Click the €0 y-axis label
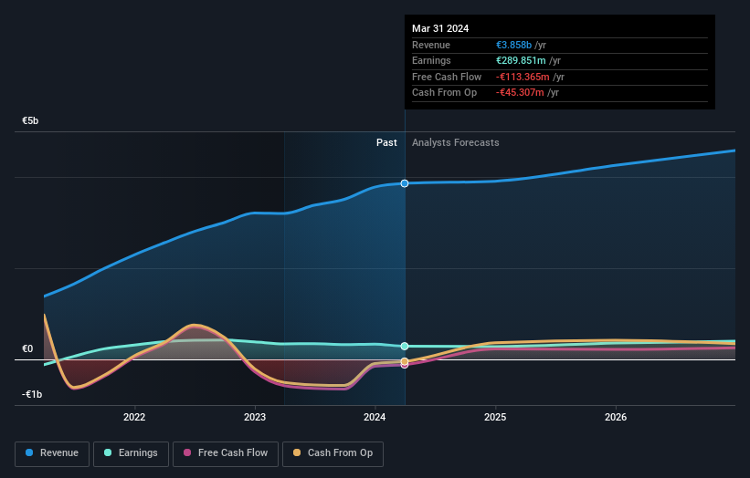The image size is (750, 478). point(27,348)
